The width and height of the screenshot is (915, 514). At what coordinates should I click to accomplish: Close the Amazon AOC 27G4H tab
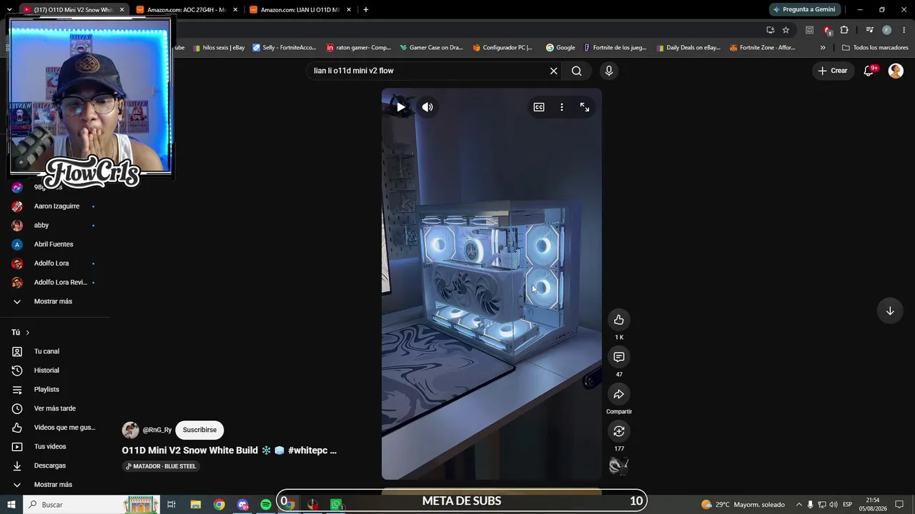pyautogui.click(x=235, y=10)
